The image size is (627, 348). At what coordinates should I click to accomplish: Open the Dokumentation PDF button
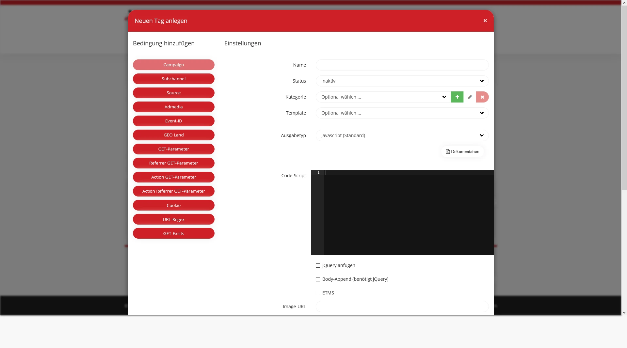click(462, 151)
